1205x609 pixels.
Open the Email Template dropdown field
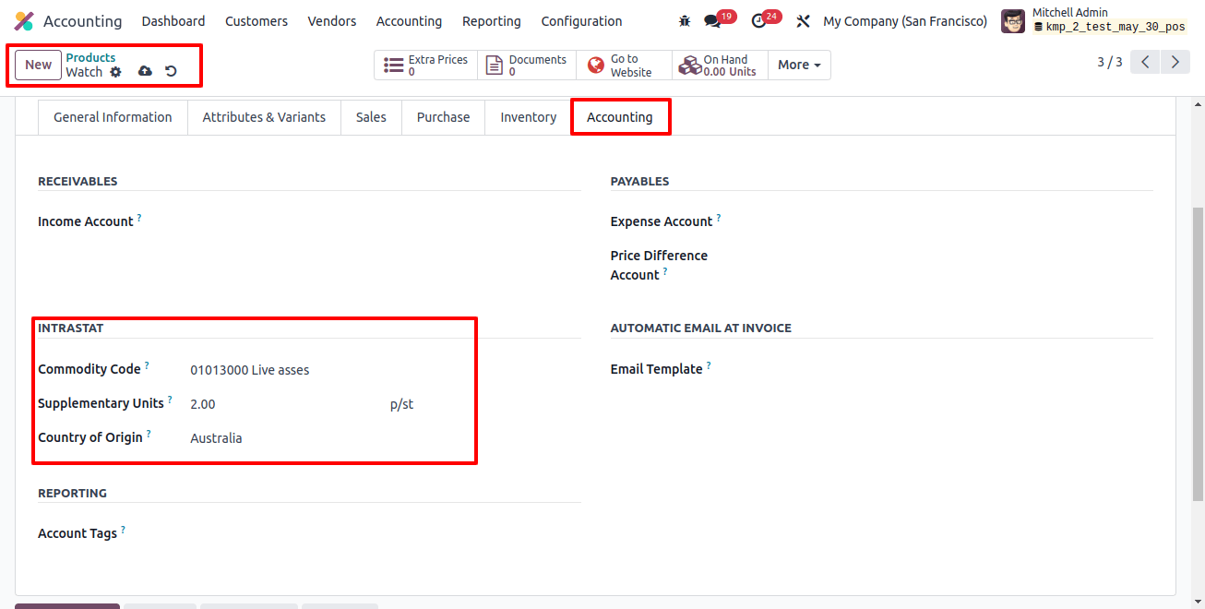958,369
